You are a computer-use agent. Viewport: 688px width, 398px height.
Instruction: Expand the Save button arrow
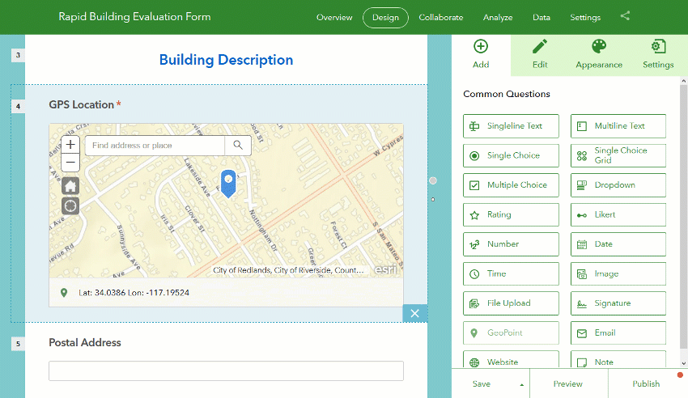[522, 384]
